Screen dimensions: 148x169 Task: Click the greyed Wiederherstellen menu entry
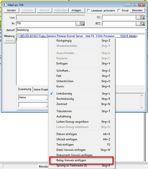[x=82, y=46]
